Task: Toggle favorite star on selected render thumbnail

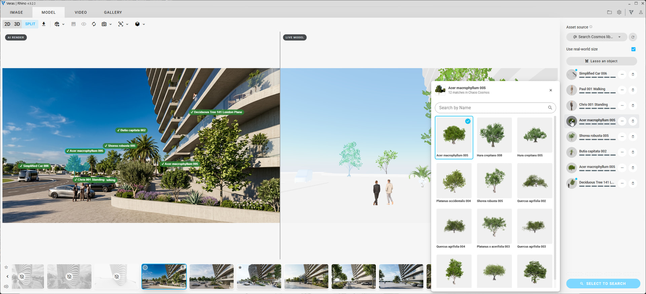Action: 145,267
